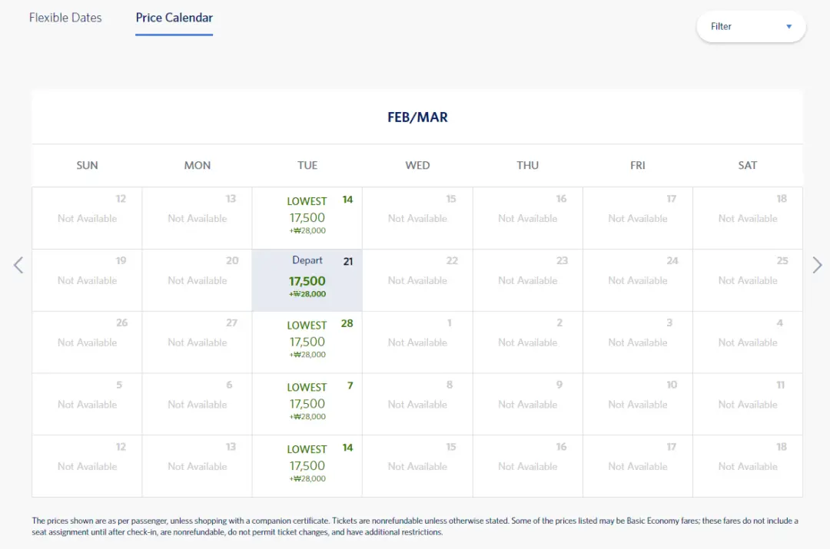The height and width of the screenshot is (549, 830).
Task: Click the unavailable Friday 3 cell
Action: pos(638,342)
